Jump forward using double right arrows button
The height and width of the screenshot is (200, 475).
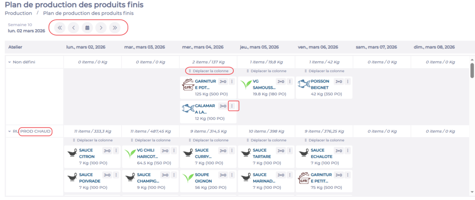pos(115,28)
